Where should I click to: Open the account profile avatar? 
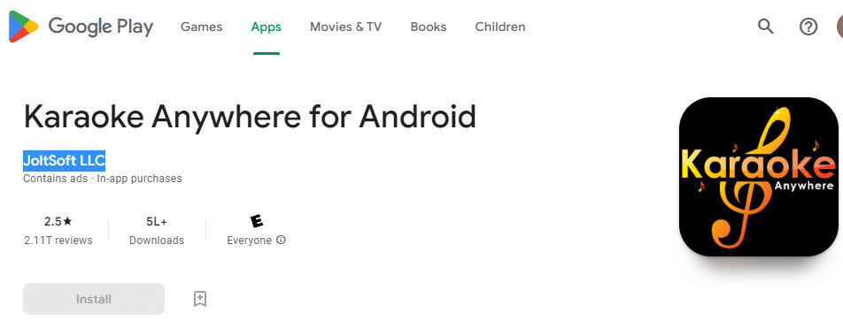click(x=839, y=27)
